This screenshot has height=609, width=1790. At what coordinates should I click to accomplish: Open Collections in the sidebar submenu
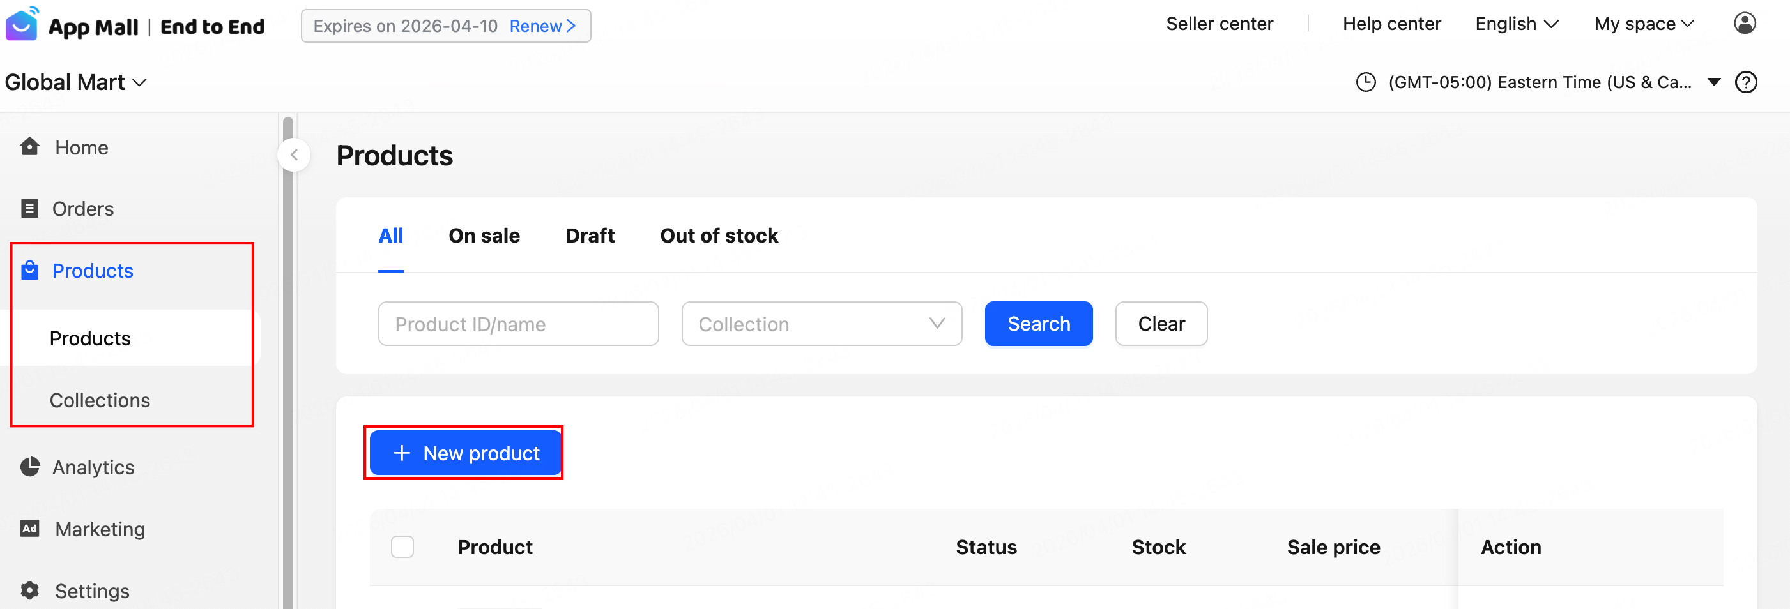click(100, 400)
